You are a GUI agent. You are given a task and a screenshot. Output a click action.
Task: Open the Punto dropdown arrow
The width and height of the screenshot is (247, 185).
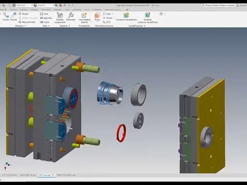[113, 18]
